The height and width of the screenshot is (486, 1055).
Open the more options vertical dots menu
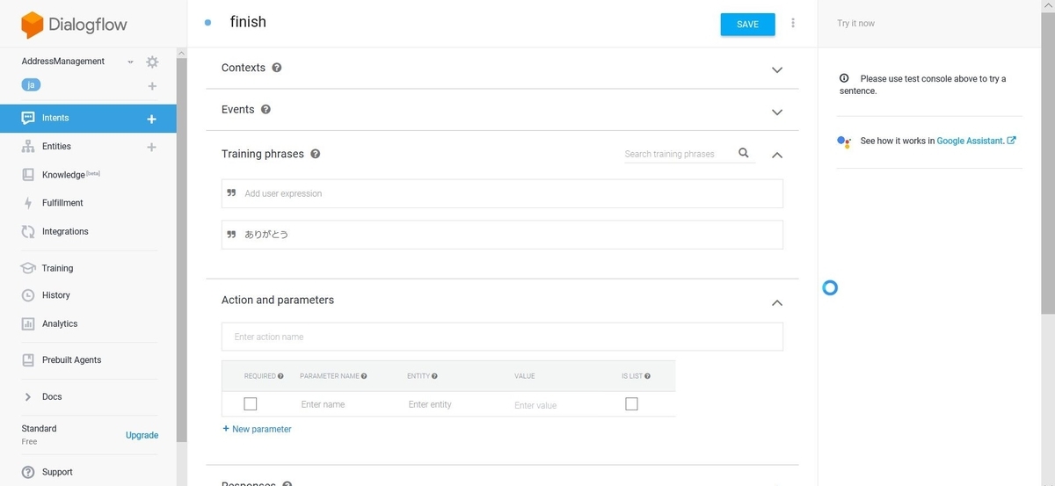[x=793, y=24]
